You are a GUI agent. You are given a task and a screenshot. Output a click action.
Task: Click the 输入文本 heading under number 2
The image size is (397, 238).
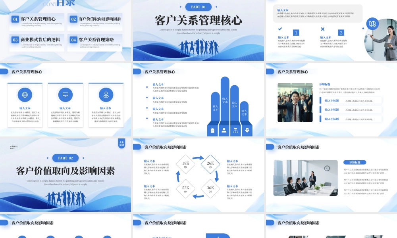[326, 37]
